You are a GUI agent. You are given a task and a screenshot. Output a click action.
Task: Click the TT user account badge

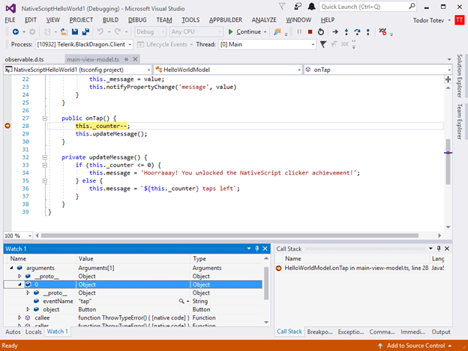[x=459, y=20]
